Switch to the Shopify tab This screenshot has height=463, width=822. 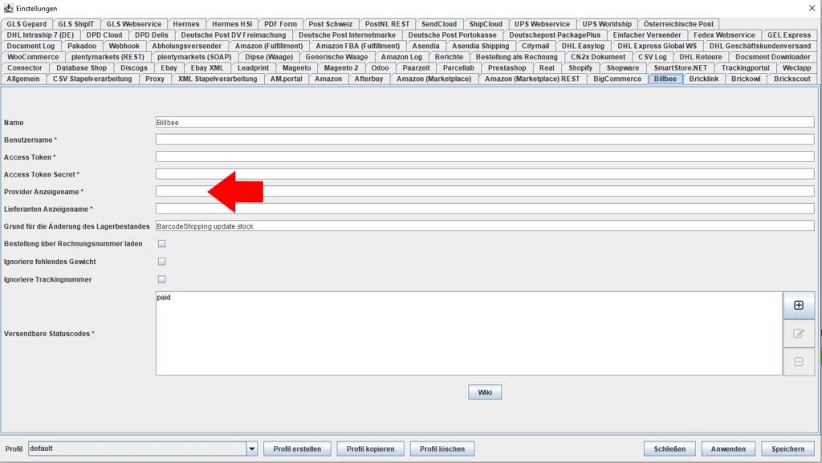580,67
